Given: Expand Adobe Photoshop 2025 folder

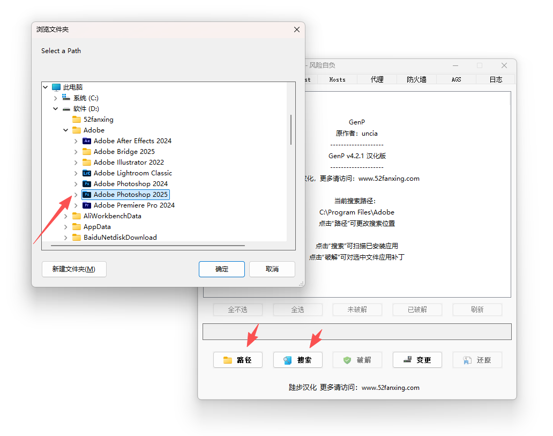Looking at the screenshot, I should [76, 195].
